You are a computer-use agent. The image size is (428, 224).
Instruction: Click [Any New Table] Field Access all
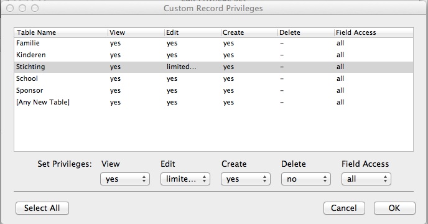click(340, 102)
